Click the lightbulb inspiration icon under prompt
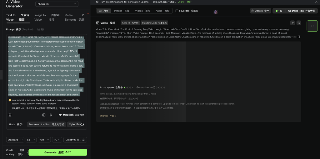Viewport: 320px width, 159px height. [51, 115]
